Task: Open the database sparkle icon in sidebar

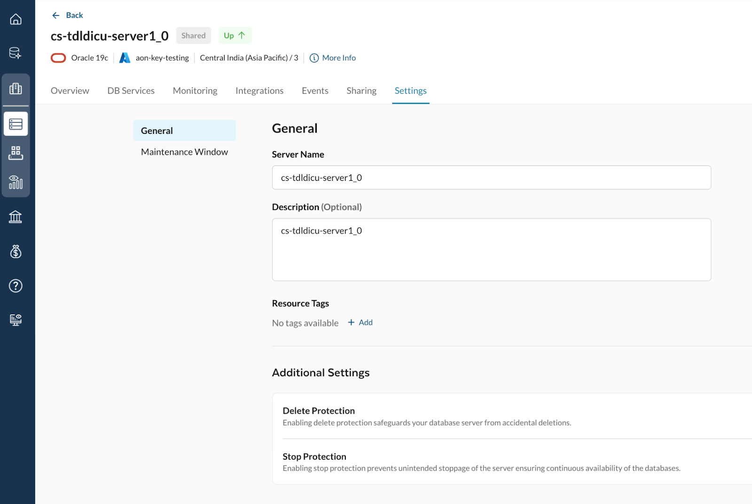Action: (x=16, y=53)
